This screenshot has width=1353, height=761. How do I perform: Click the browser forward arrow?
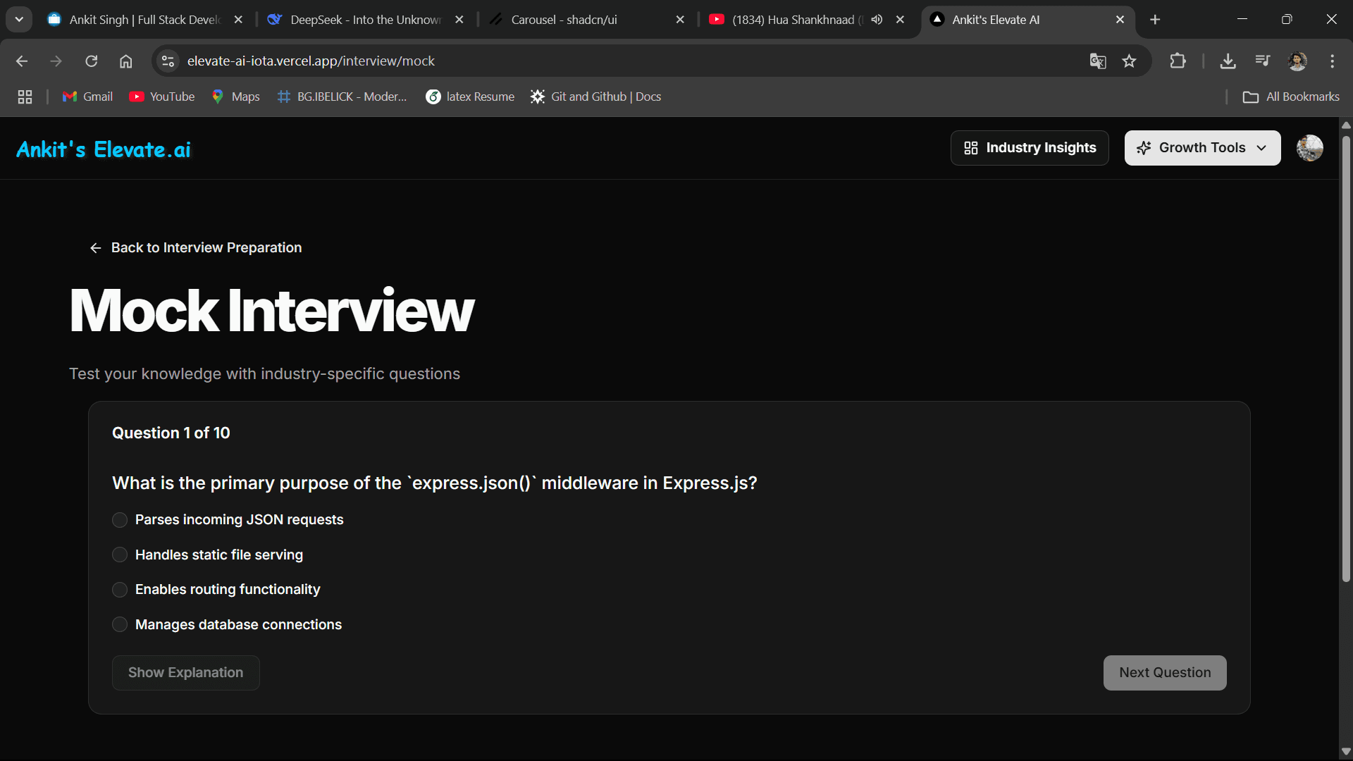click(56, 61)
